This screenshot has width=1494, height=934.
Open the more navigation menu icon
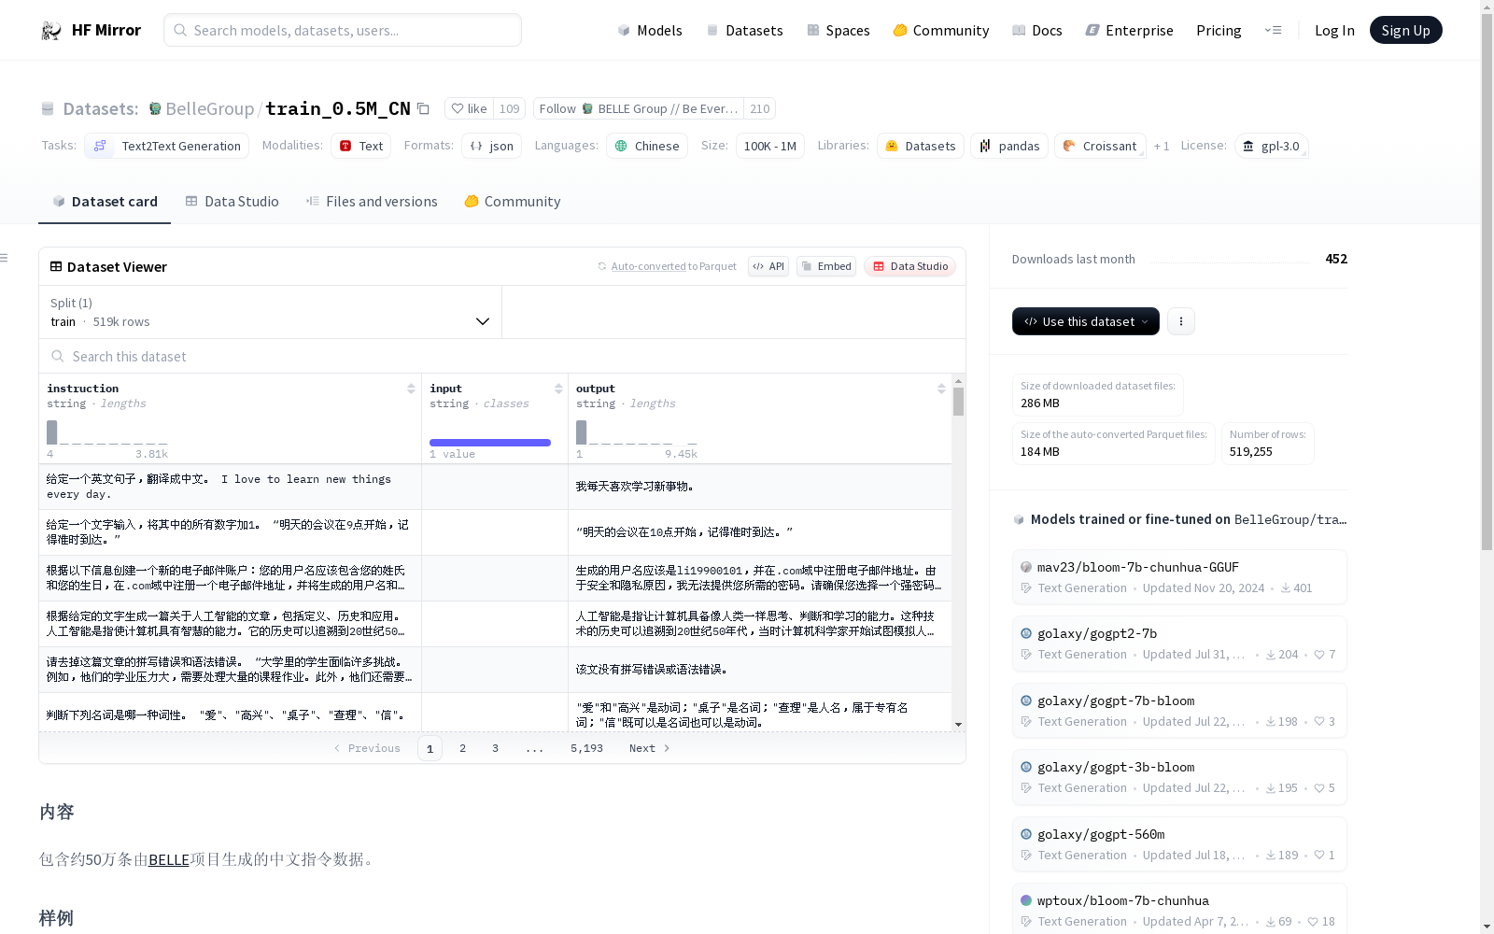1273,30
